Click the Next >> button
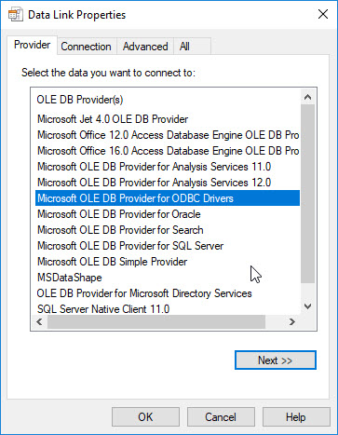 tap(276, 360)
